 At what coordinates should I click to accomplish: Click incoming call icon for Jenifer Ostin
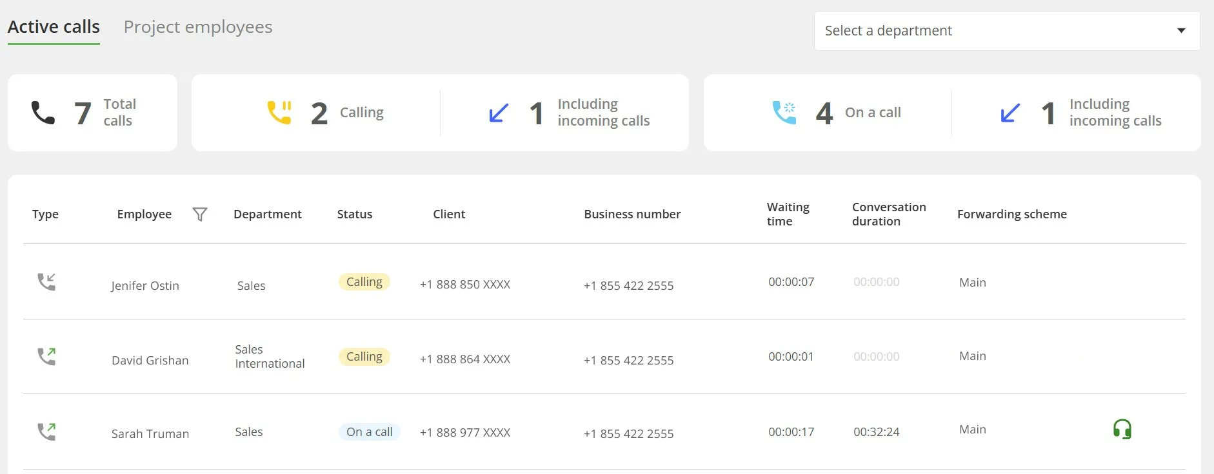[46, 282]
